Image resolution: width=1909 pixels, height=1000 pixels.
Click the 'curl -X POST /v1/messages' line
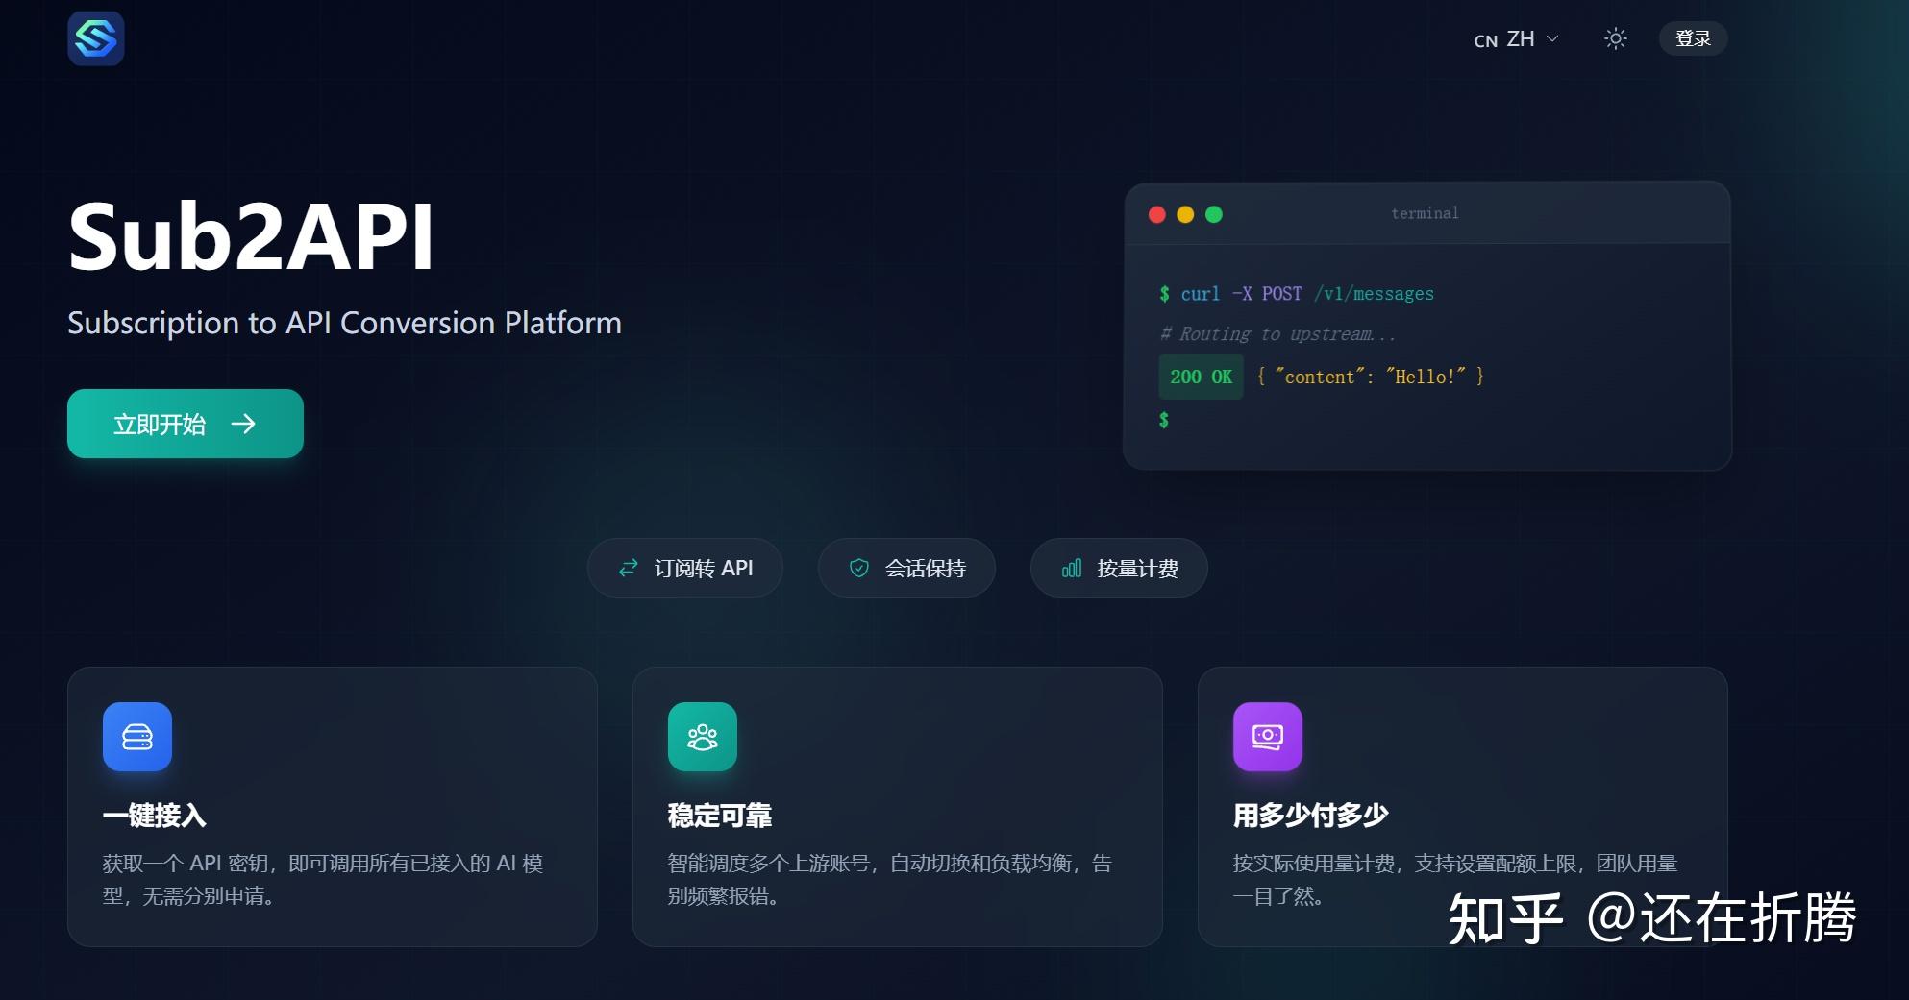(x=1297, y=294)
